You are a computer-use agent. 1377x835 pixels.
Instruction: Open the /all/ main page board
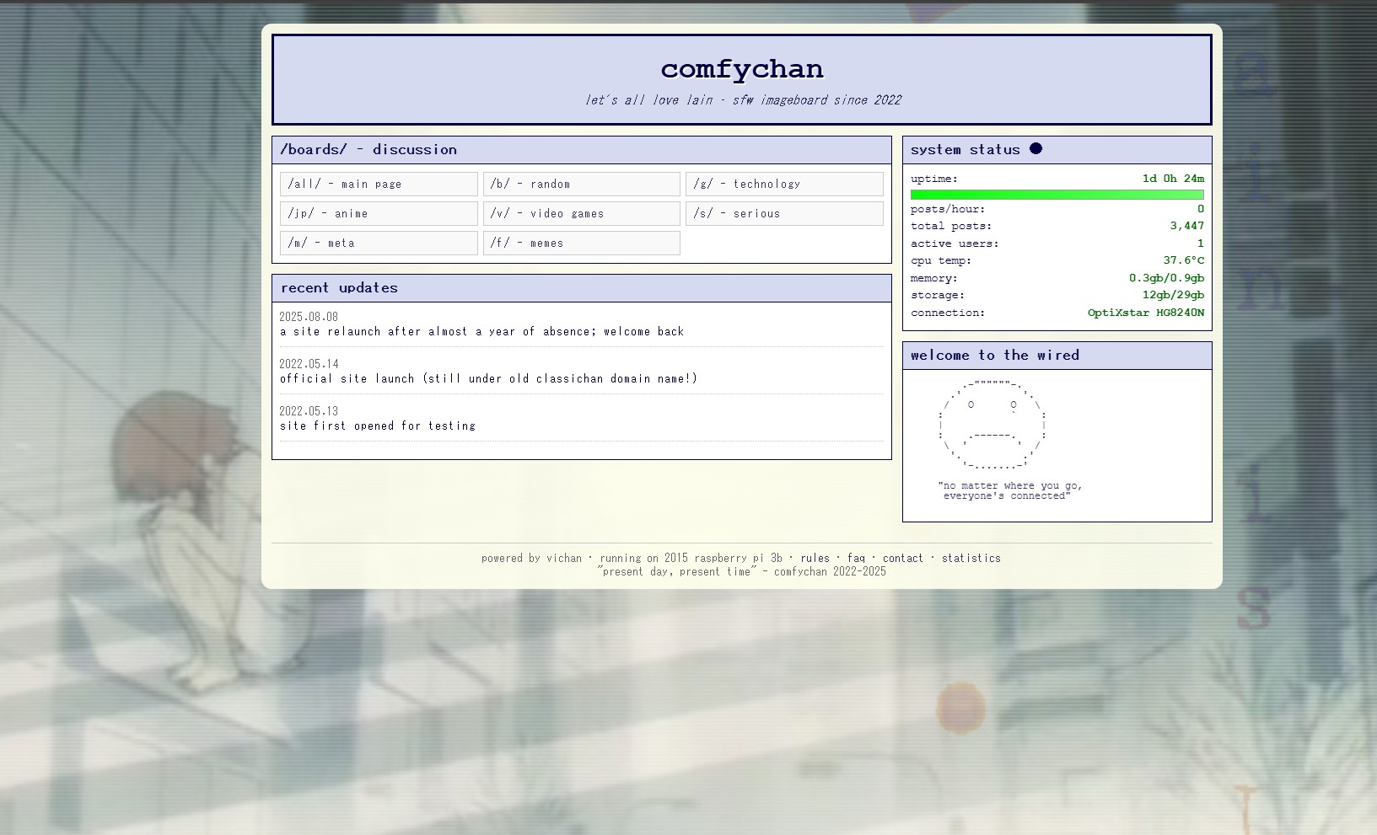[379, 184]
